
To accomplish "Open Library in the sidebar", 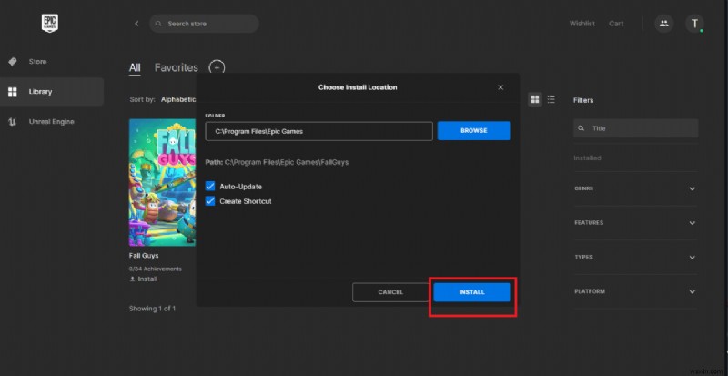I will click(52, 92).
